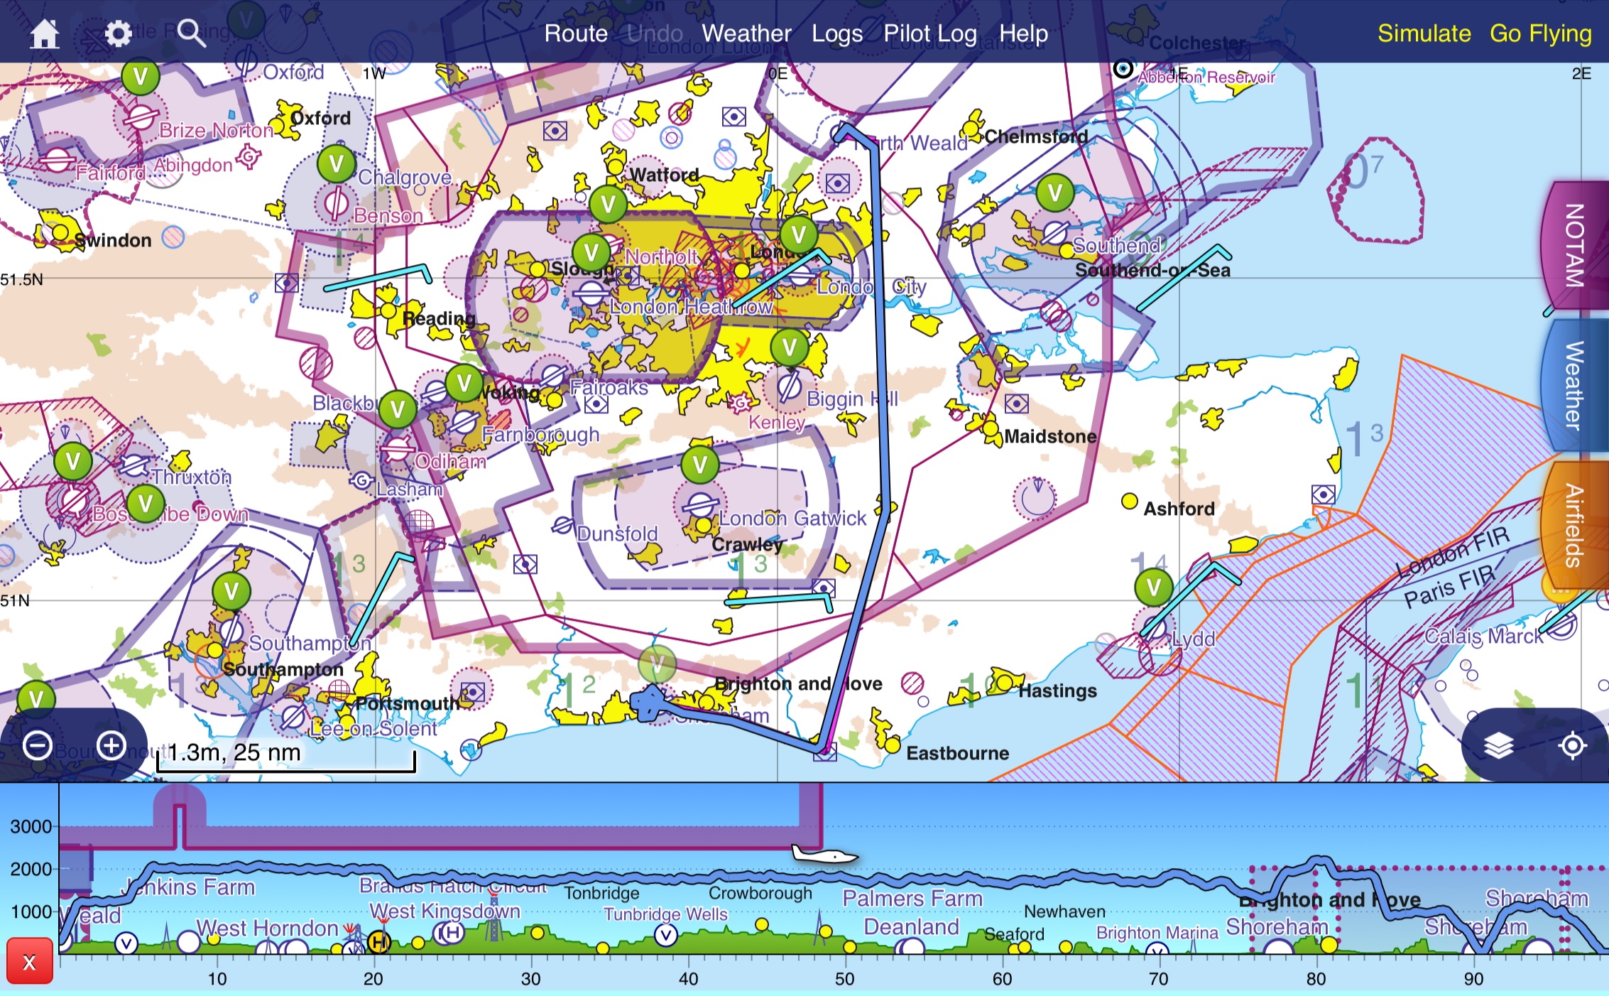Expand the NOTAM side panel
1609x996 pixels.
pyautogui.click(x=1575, y=245)
